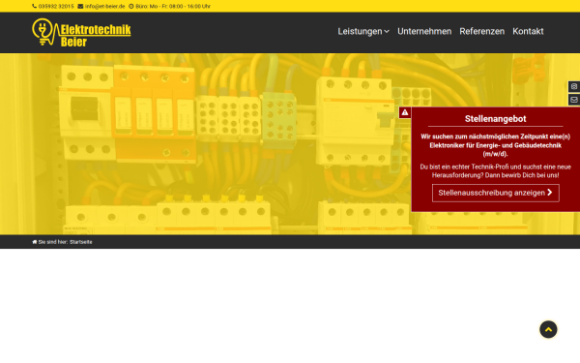
Task: Click Stellenausschreibung anzeigen button
Action: point(495,193)
